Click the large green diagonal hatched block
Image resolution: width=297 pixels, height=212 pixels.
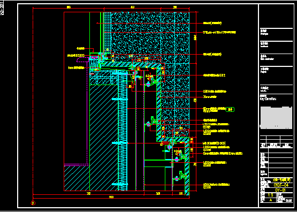click(104, 138)
